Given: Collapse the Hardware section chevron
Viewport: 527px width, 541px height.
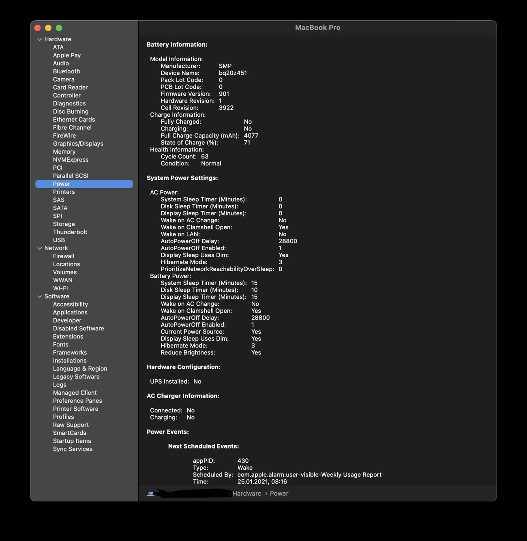Looking at the screenshot, I should pos(40,39).
